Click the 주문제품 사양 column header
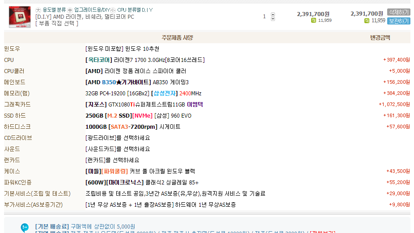The width and height of the screenshot is (414, 233). tap(177, 37)
